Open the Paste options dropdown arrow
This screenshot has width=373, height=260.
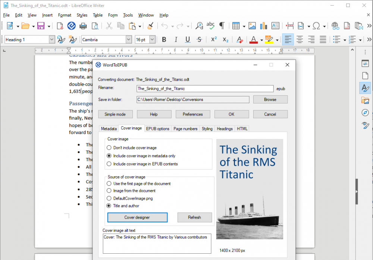140,26
